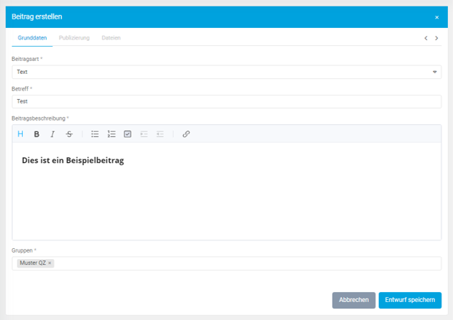
Task: Click the Muster QZ tag label
Action: [x=32, y=263]
